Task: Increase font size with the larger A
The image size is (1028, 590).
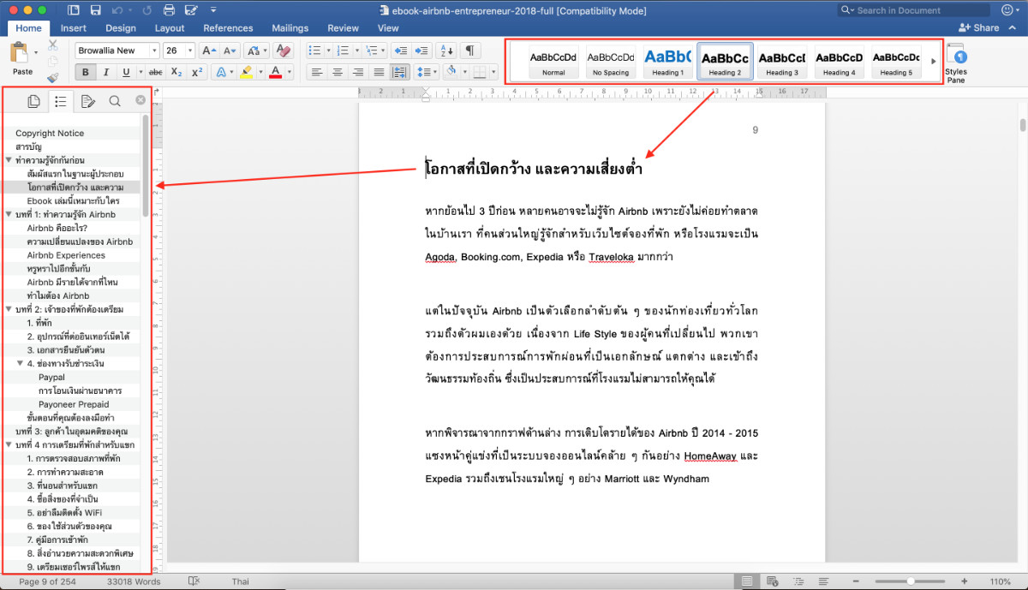Action: click(208, 51)
